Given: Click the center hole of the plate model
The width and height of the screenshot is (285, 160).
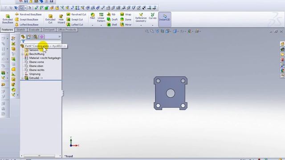Looking at the screenshot, I should pos(171,93).
